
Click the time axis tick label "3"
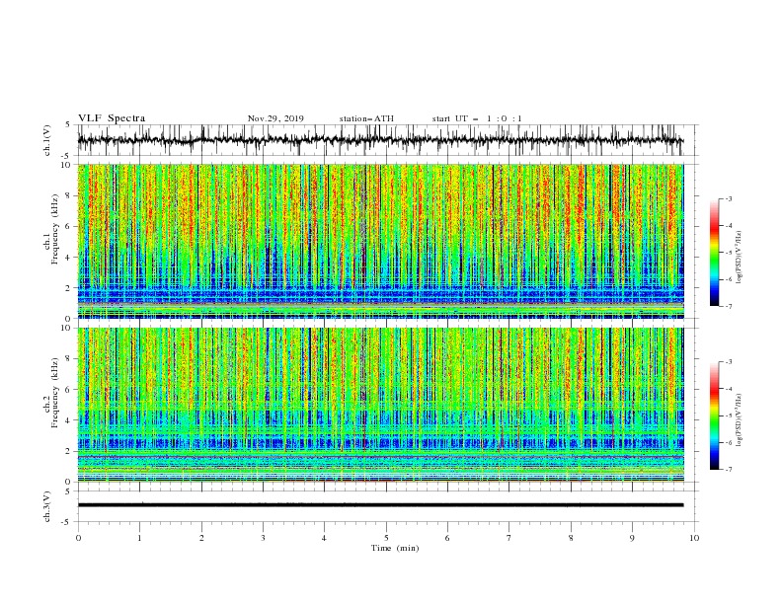point(263,538)
